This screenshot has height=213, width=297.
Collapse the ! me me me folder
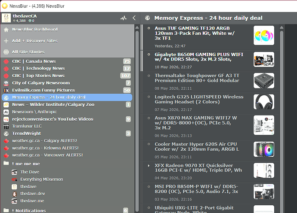click(6, 163)
